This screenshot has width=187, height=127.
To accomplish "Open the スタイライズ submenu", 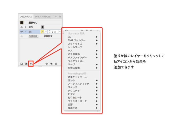I will pyautogui.click(x=82, y=44).
